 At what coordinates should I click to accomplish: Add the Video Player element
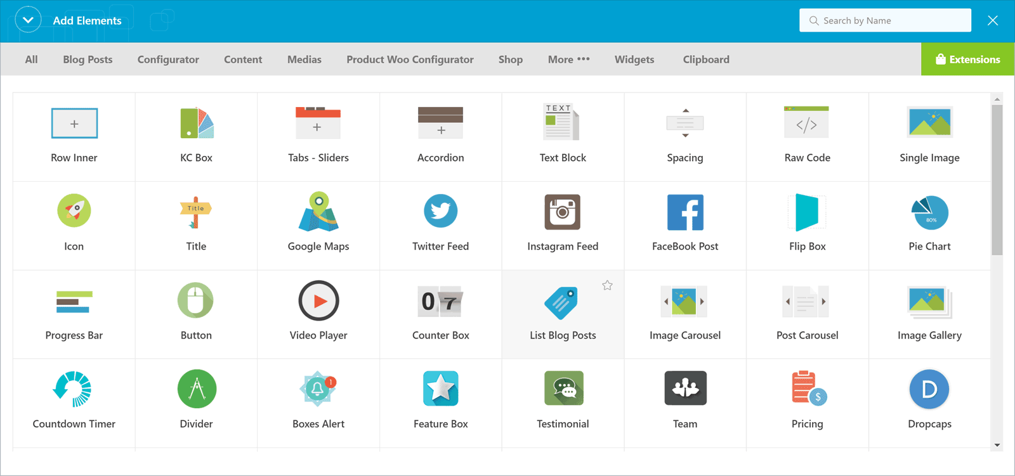click(x=318, y=314)
